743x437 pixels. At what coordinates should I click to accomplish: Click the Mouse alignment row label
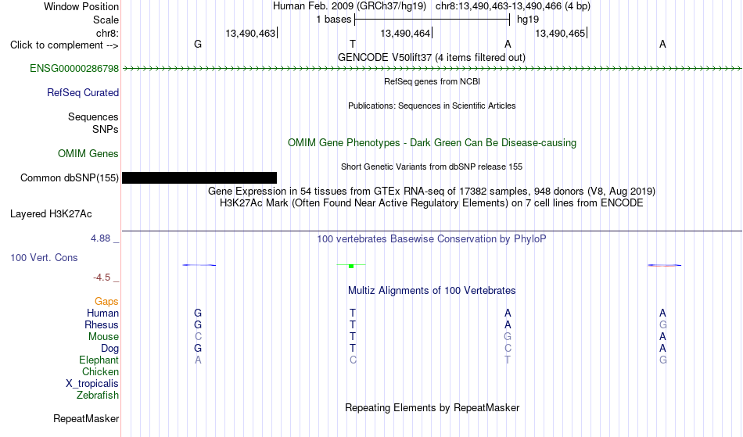tap(103, 337)
